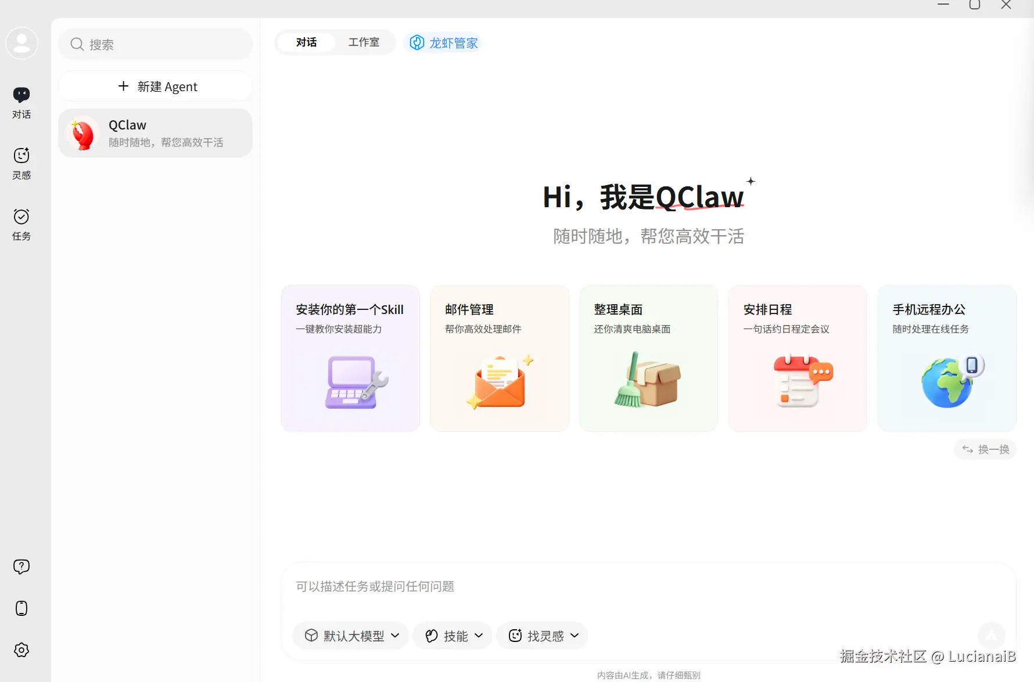Open 龙虾管家 next to the tabs
Image resolution: width=1034 pixels, height=682 pixels.
(443, 42)
